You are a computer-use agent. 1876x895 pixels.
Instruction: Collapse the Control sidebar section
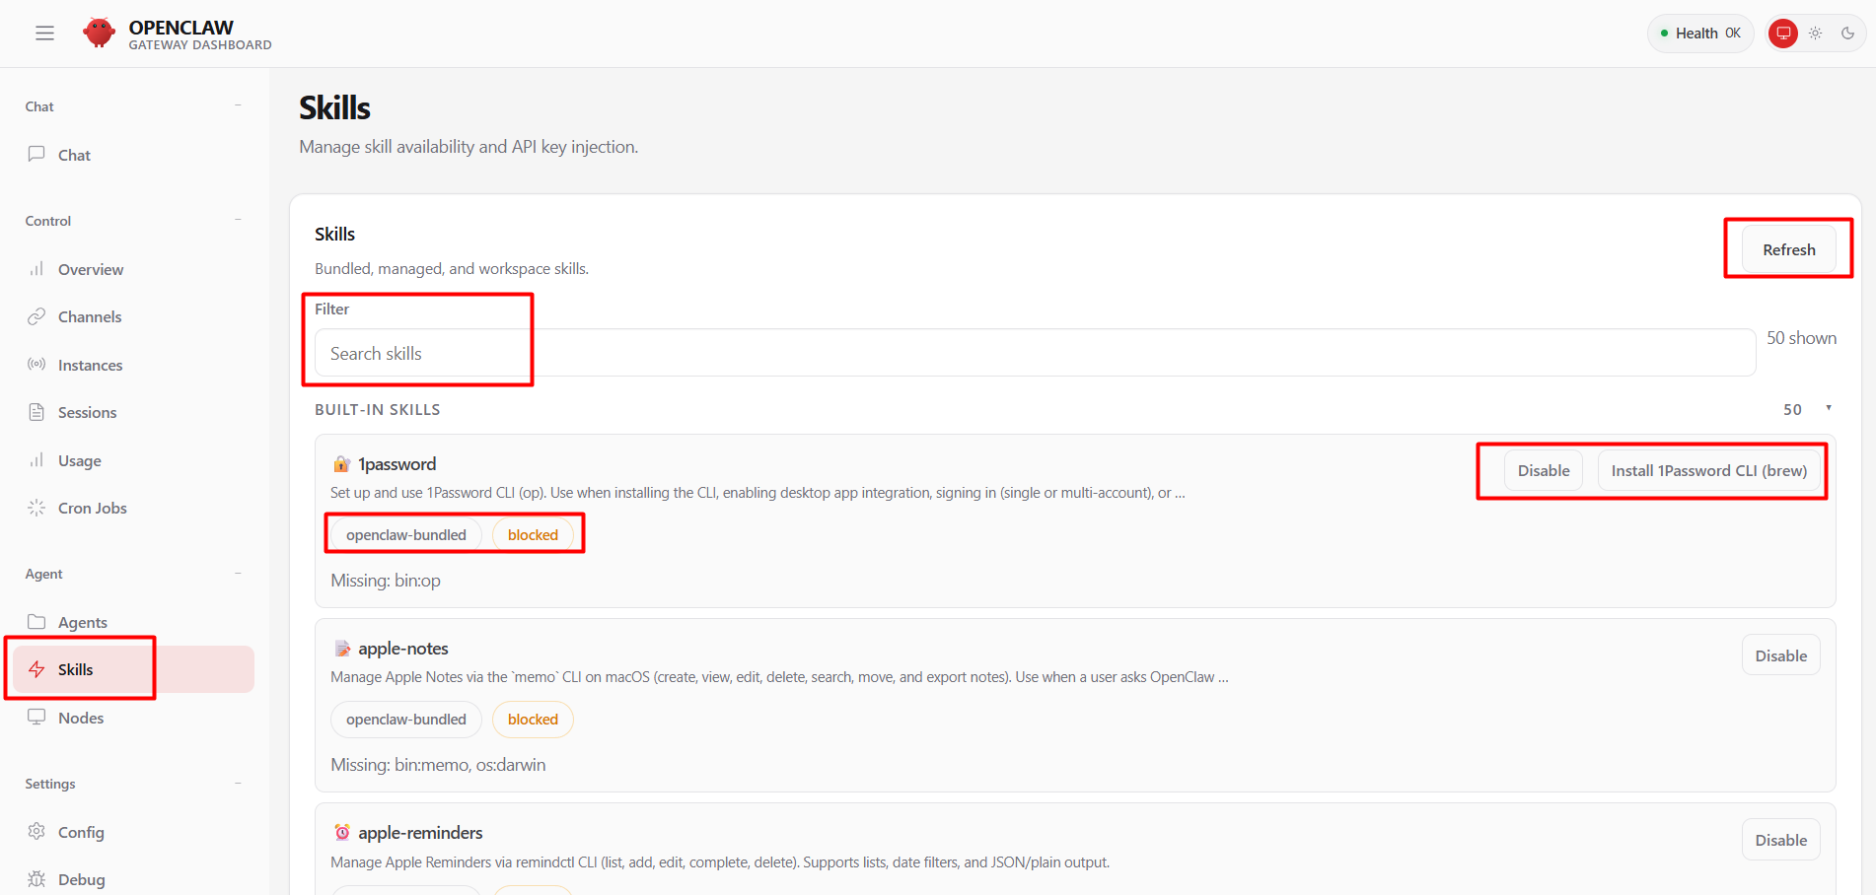(238, 220)
